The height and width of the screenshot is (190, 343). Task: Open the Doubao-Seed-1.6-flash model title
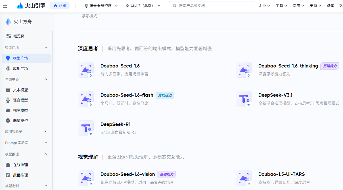click(127, 95)
